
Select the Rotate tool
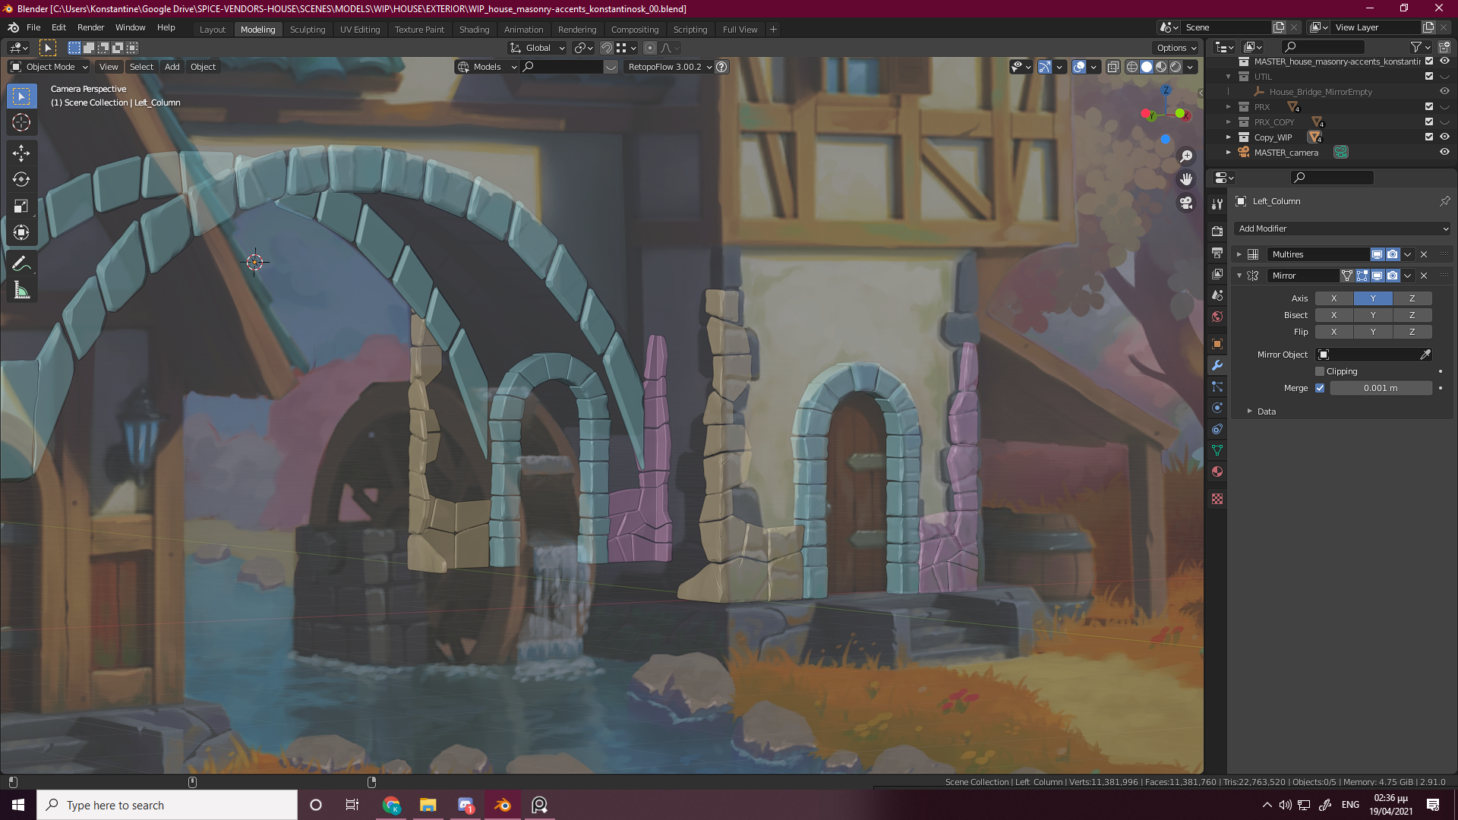[x=21, y=180]
